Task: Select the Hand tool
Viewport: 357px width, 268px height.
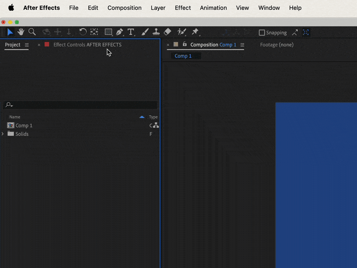Action: (21, 32)
